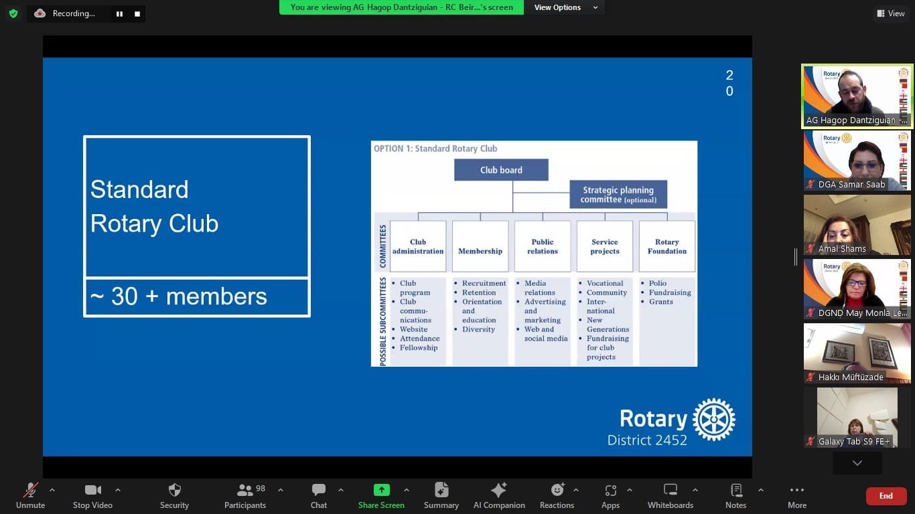The width and height of the screenshot is (915, 514).
Task: Stop Video camera toggle
Action: coord(92,495)
